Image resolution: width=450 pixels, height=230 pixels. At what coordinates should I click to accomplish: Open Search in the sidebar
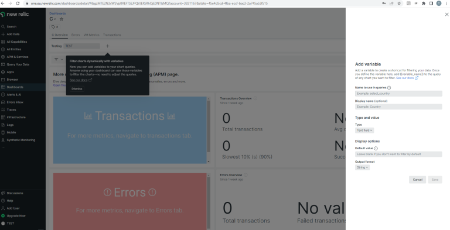tap(9, 26)
